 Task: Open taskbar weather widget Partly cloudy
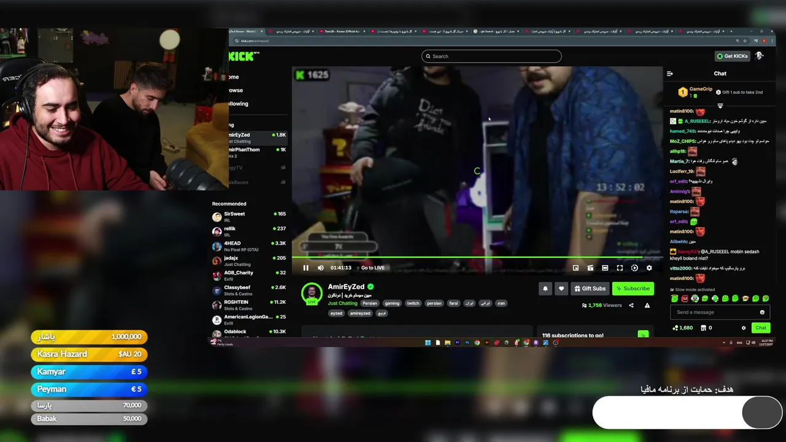pos(221,343)
